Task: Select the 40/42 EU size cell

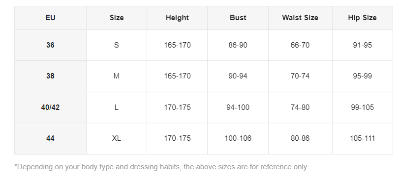Action: [50, 107]
